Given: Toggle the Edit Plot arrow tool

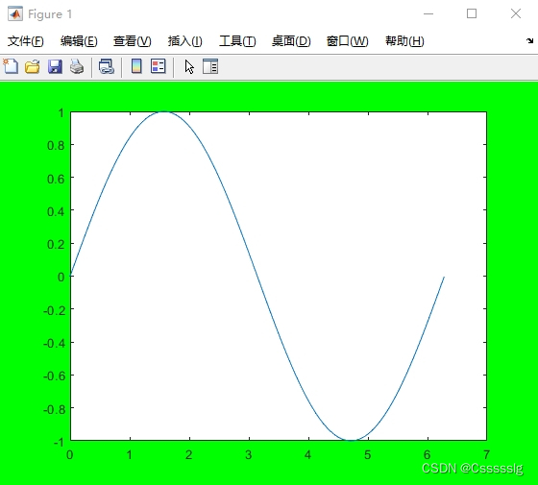Looking at the screenshot, I should [x=189, y=66].
